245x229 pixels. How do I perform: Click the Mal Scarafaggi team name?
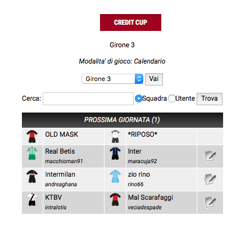click(151, 197)
